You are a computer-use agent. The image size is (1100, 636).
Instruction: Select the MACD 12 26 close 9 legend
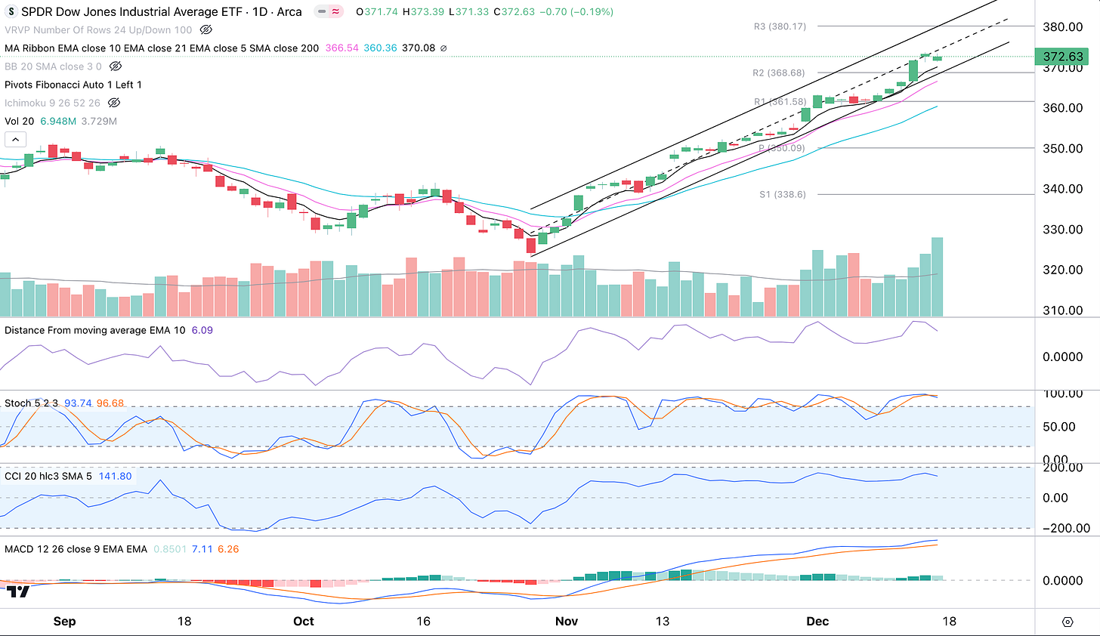pyautogui.click(x=76, y=549)
